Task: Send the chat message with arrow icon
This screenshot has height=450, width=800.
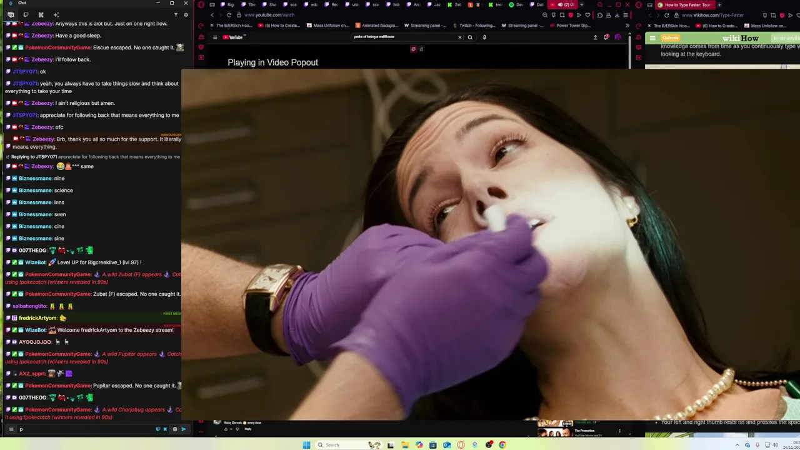Action: click(184, 429)
